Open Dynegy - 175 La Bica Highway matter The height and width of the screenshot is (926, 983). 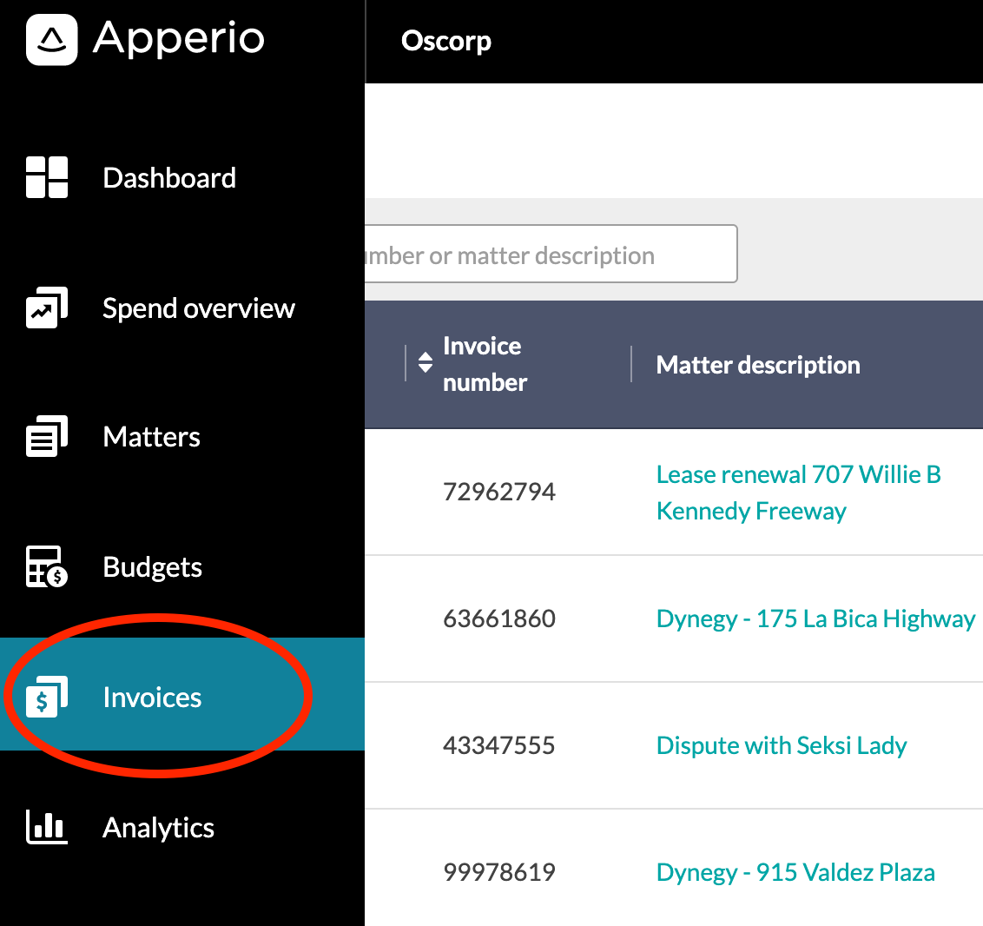(815, 618)
